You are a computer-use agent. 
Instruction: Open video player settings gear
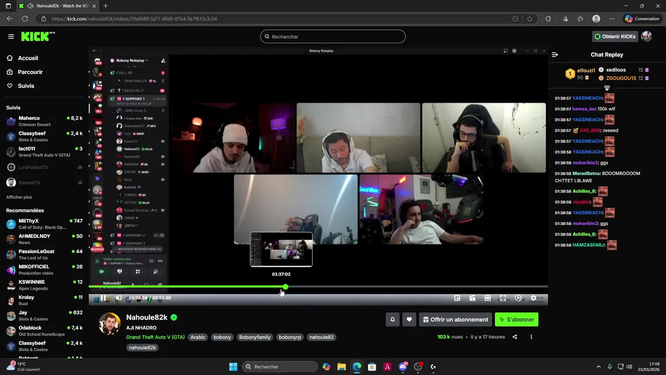click(533, 298)
